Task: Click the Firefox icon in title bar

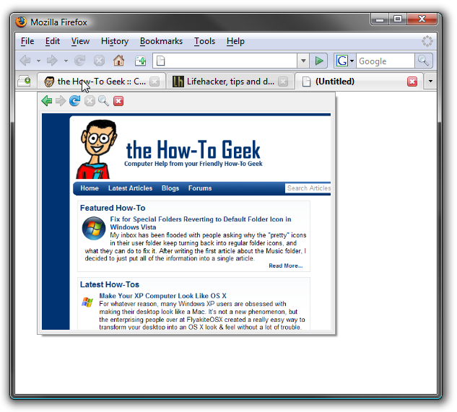Action: 21,22
